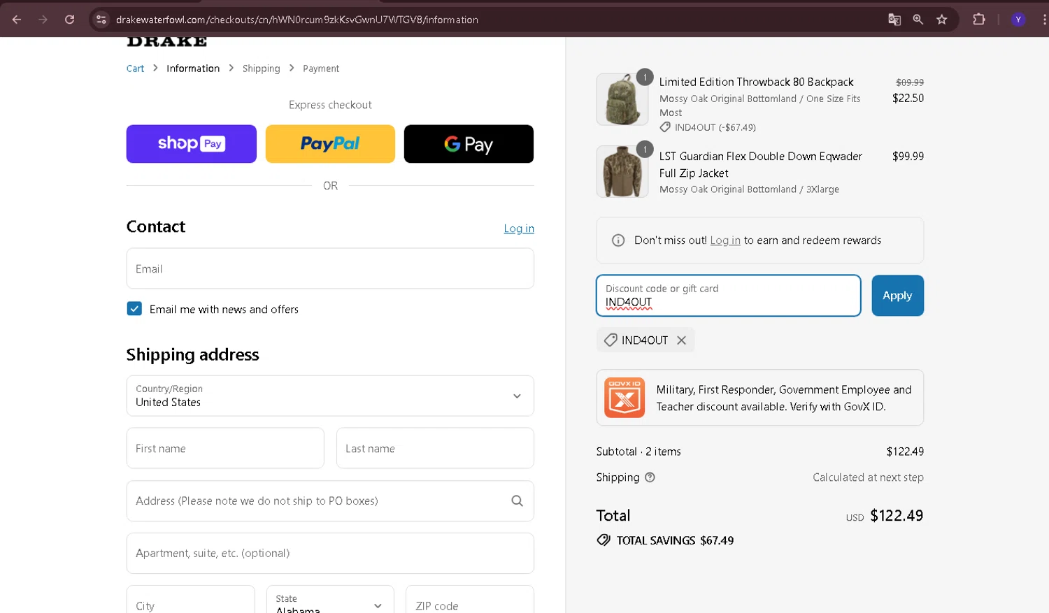Image resolution: width=1049 pixels, height=613 pixels.
Task: Focus the Email input field
Action: click(x=330, y=268)
